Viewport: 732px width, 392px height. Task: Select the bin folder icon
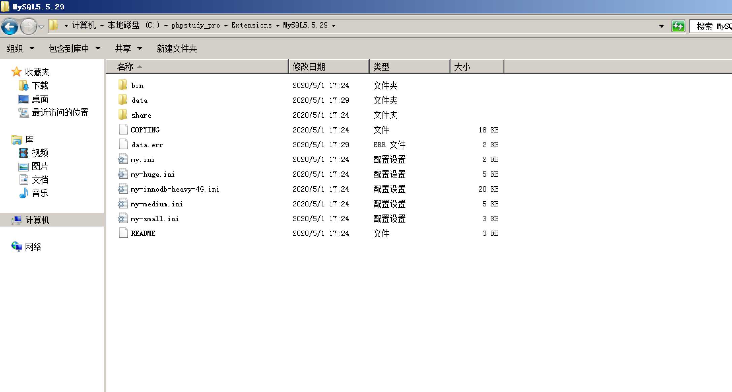coord(123,85)
